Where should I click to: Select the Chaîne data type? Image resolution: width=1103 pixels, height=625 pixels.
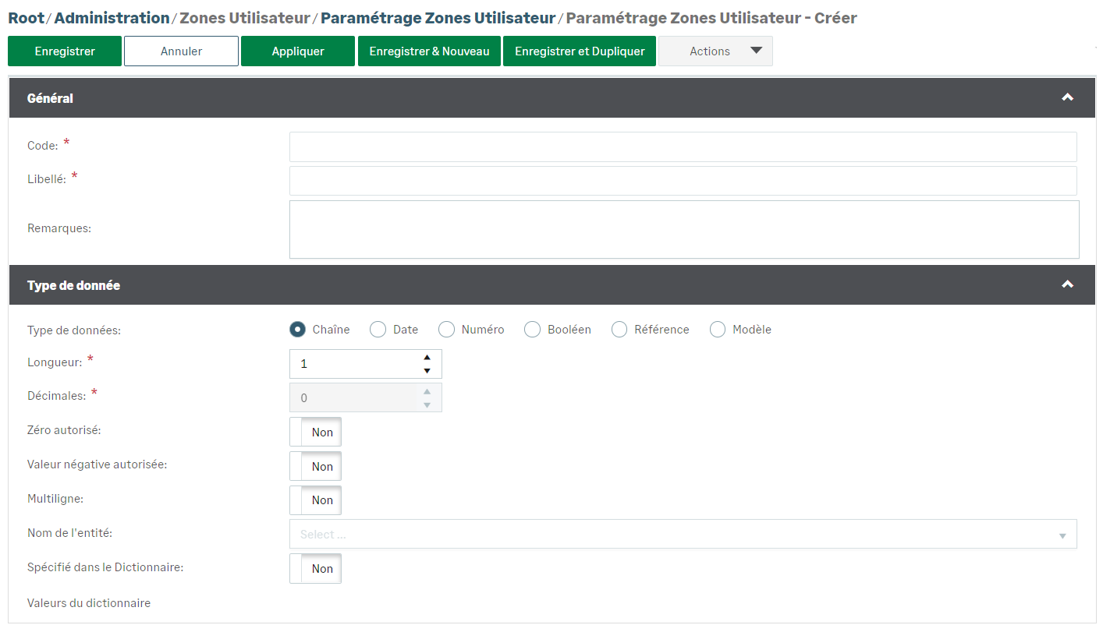pos(297,330)
